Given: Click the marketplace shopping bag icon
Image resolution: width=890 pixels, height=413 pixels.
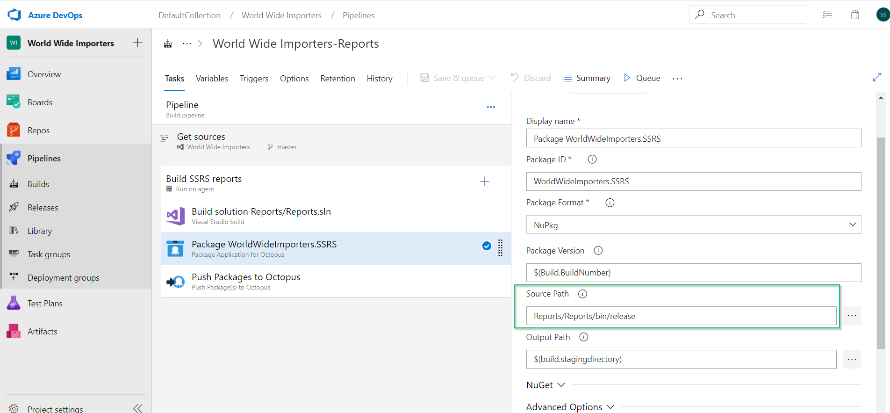Looking at the screenshot, I should pos(855,15).
